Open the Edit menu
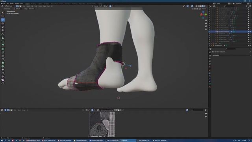The height and width of the screenshot is (142, 252). [7, 4]
